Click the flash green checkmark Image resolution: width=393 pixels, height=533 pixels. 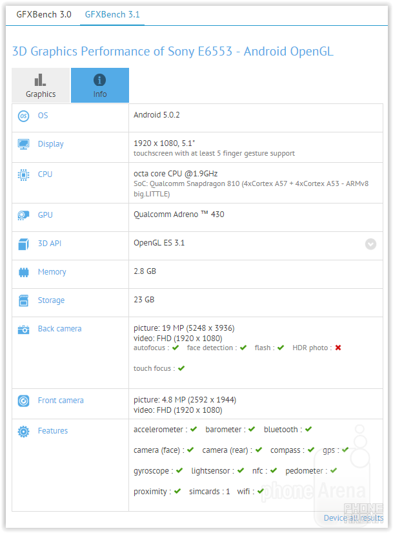(x=281, y=348)
